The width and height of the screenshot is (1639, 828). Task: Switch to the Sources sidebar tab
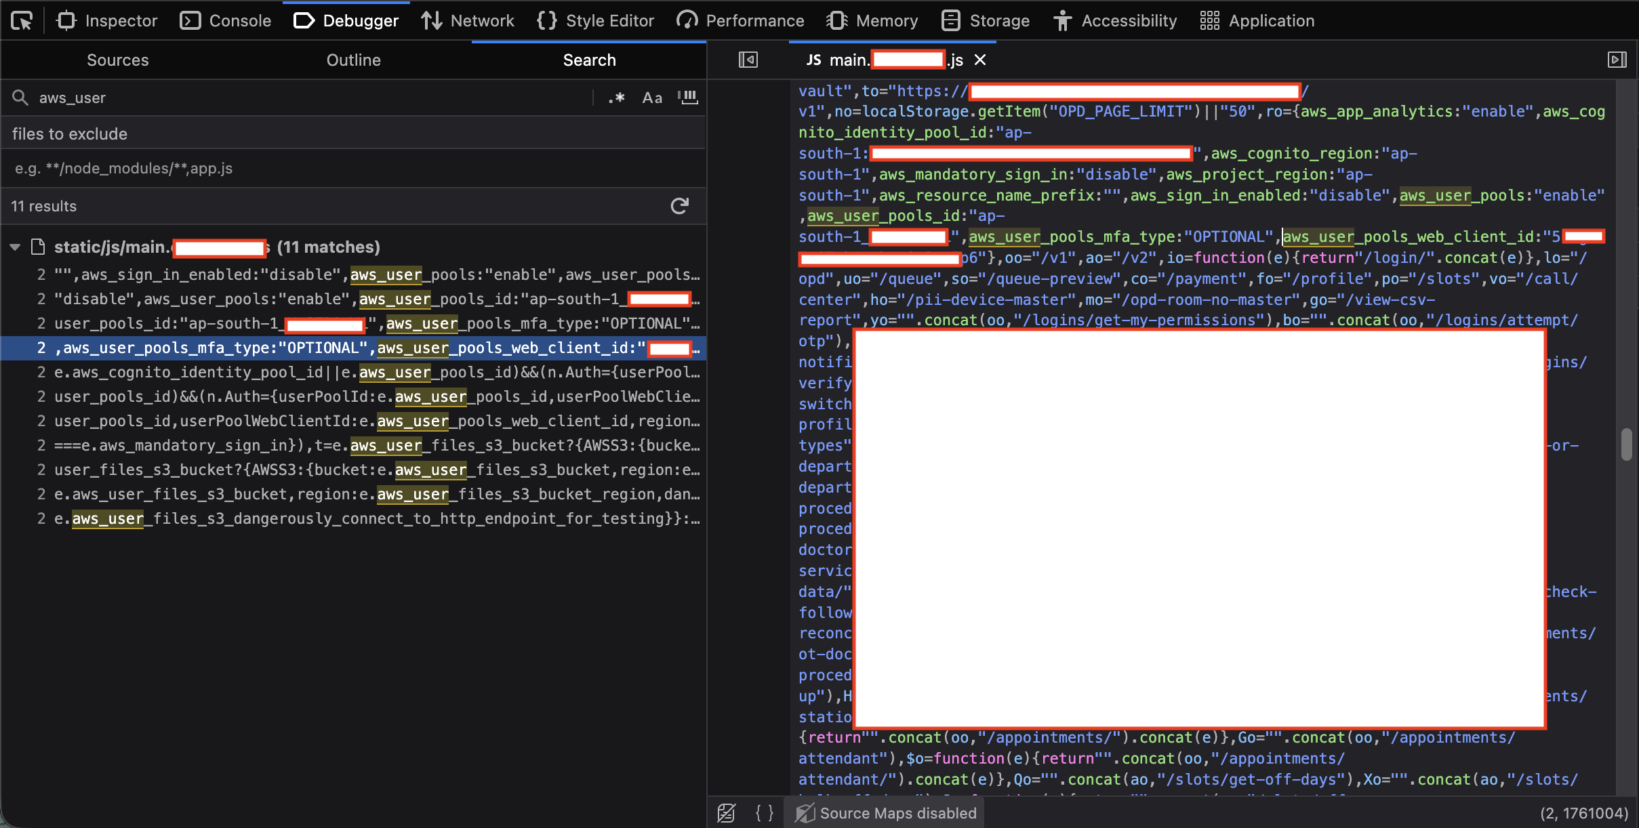click(x=118, y=60)
